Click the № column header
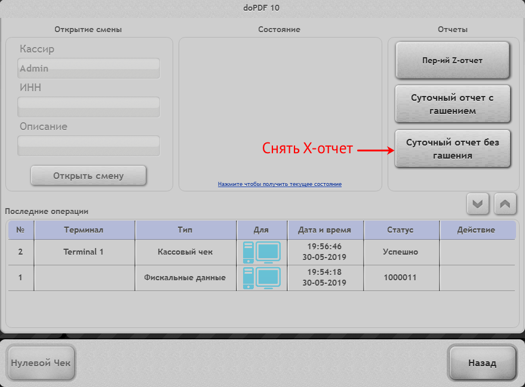Viewport: 525px width, 387px height. (x=21, y=230)
